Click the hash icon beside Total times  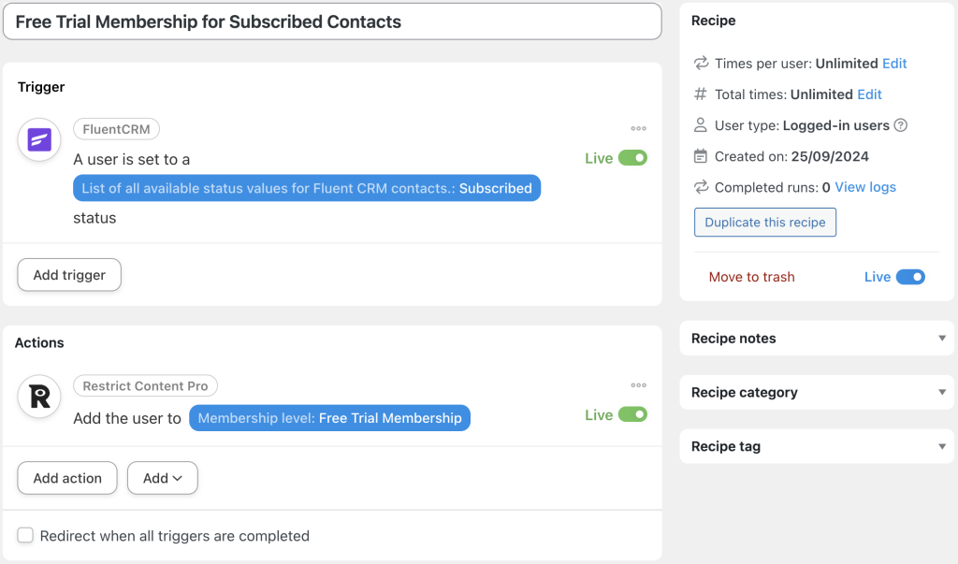(701, 94)
